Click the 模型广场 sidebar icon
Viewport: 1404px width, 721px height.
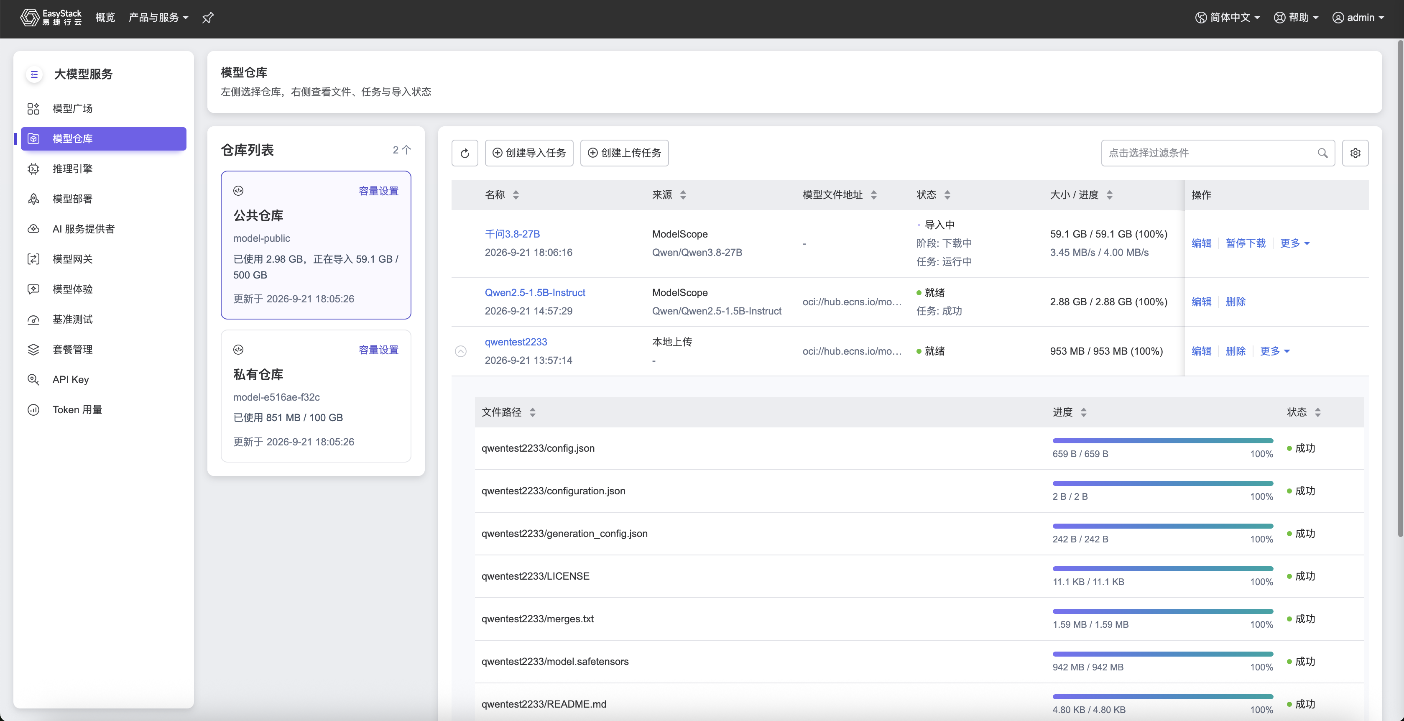point(33,108)
